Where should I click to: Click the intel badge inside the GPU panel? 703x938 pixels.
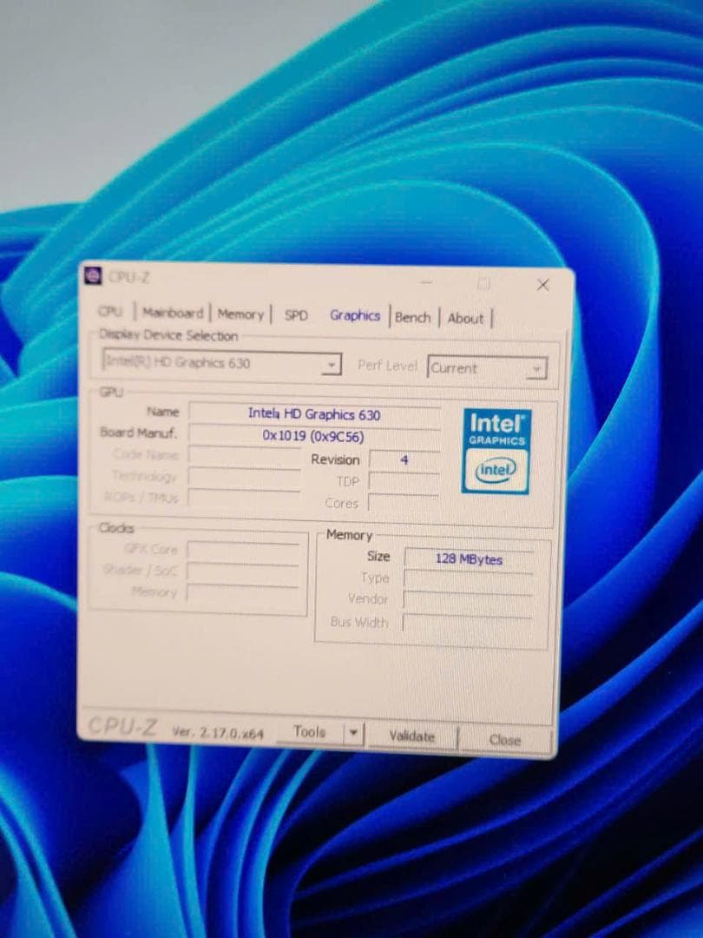click(x=495, y=469)
